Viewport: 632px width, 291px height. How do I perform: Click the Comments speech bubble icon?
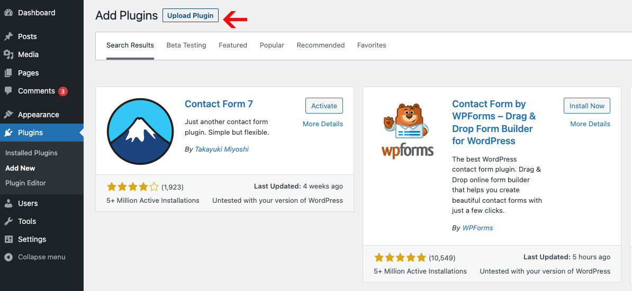(8, 91)
